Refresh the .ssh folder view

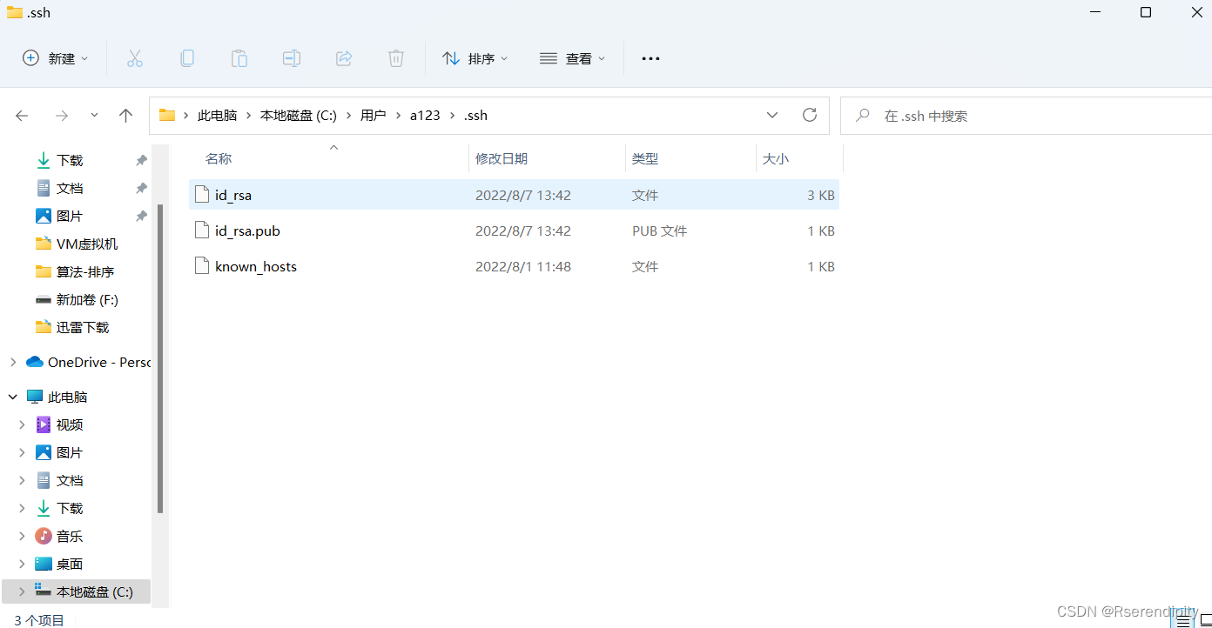click(x=810, y=115)
